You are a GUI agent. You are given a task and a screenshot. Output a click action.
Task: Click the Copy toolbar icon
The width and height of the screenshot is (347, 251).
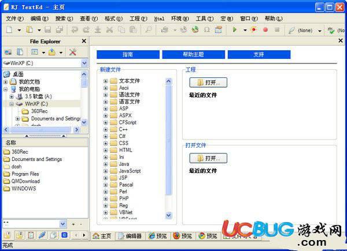click(x=121, y=29)
